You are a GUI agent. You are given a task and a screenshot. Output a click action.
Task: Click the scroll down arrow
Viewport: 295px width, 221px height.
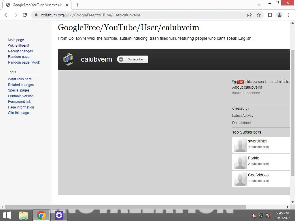coord(292,202)
